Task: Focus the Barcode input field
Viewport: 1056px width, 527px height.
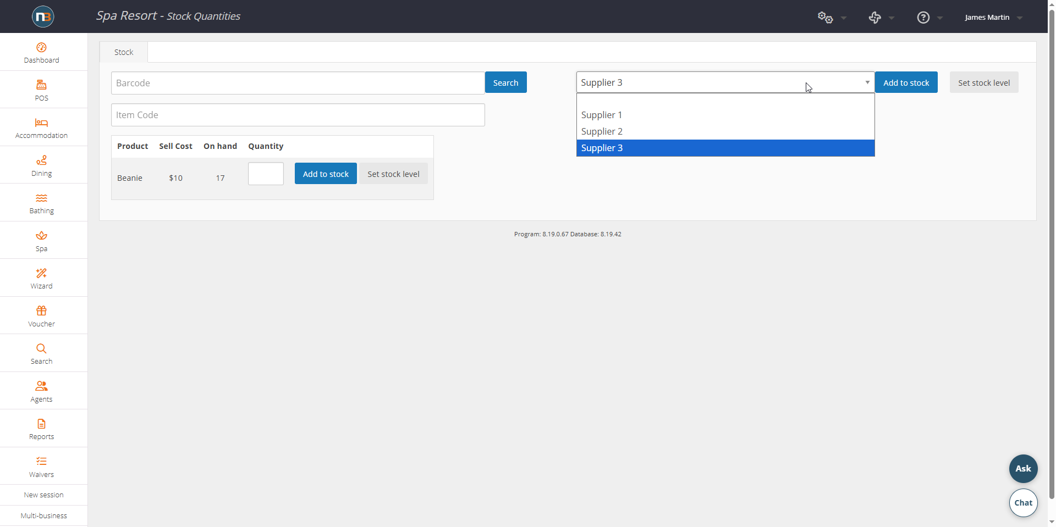Action: coord(298,83)
